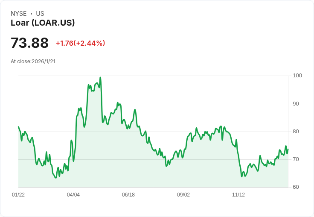
Task: Click the 70 price axis label
Action: point(296,159)
